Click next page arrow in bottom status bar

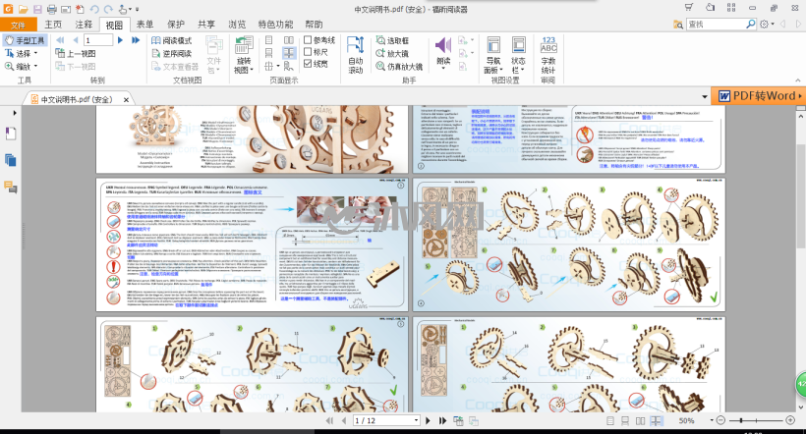pyautogui.click(x=428, y=420)
